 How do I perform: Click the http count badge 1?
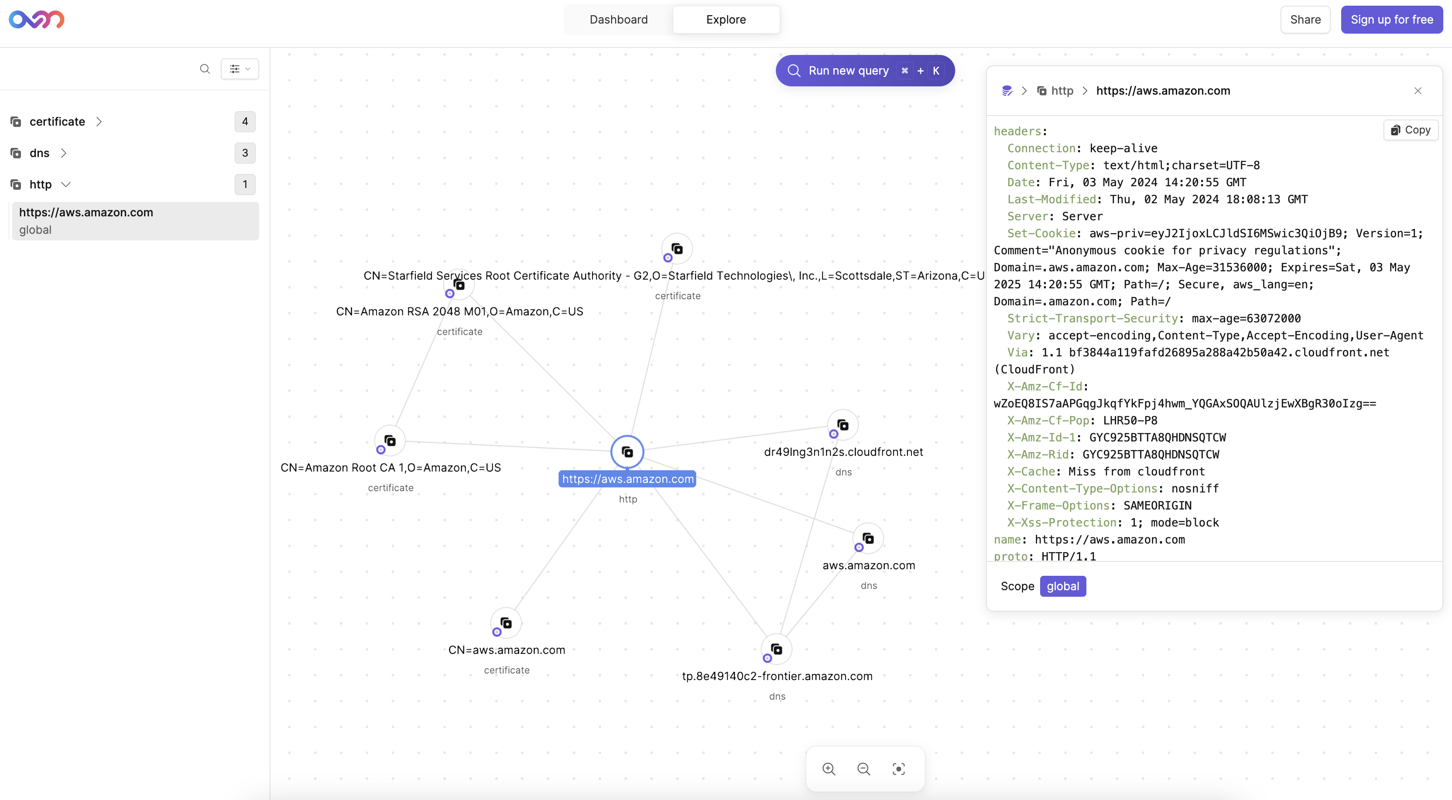point(245,185)
